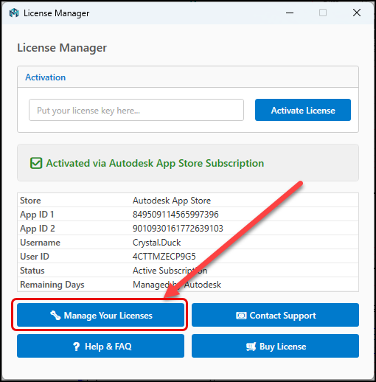Click the envelope icon on Contact Support
Screen dimensions: 376x382
(x=241, y=316)
